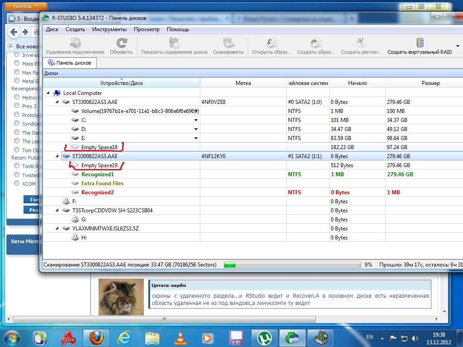Click the Windows Start button
The width and height of the screenshot is (463, 347).
point(12,338)
